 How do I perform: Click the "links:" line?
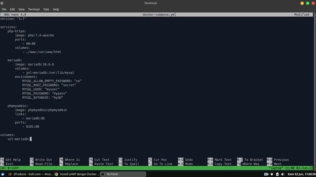pyautogui.click(x=20, y=114)
